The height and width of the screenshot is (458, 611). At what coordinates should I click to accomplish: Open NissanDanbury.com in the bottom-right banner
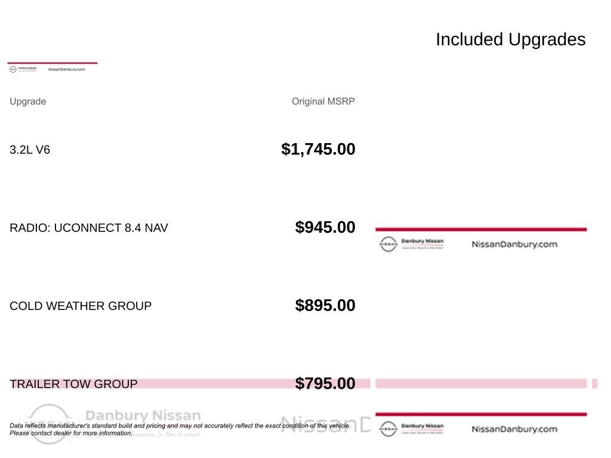(514, 429)
